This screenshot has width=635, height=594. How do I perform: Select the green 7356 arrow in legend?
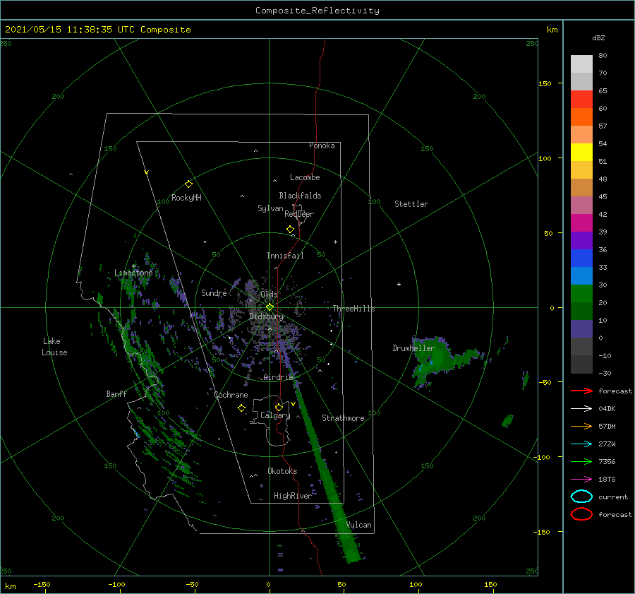tap(581, 461)
